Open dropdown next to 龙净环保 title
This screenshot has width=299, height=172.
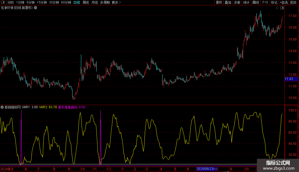(x=35, y=8)
